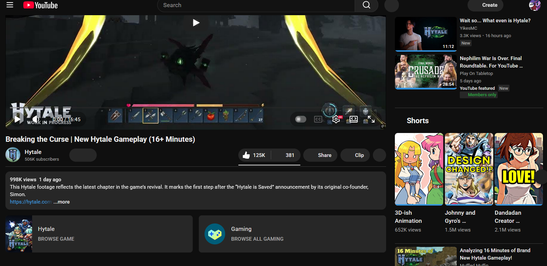This screenshot has height=266, width=547.
Task: Click the 'YouTube featured' label
Action: click(x=477, y=88)
